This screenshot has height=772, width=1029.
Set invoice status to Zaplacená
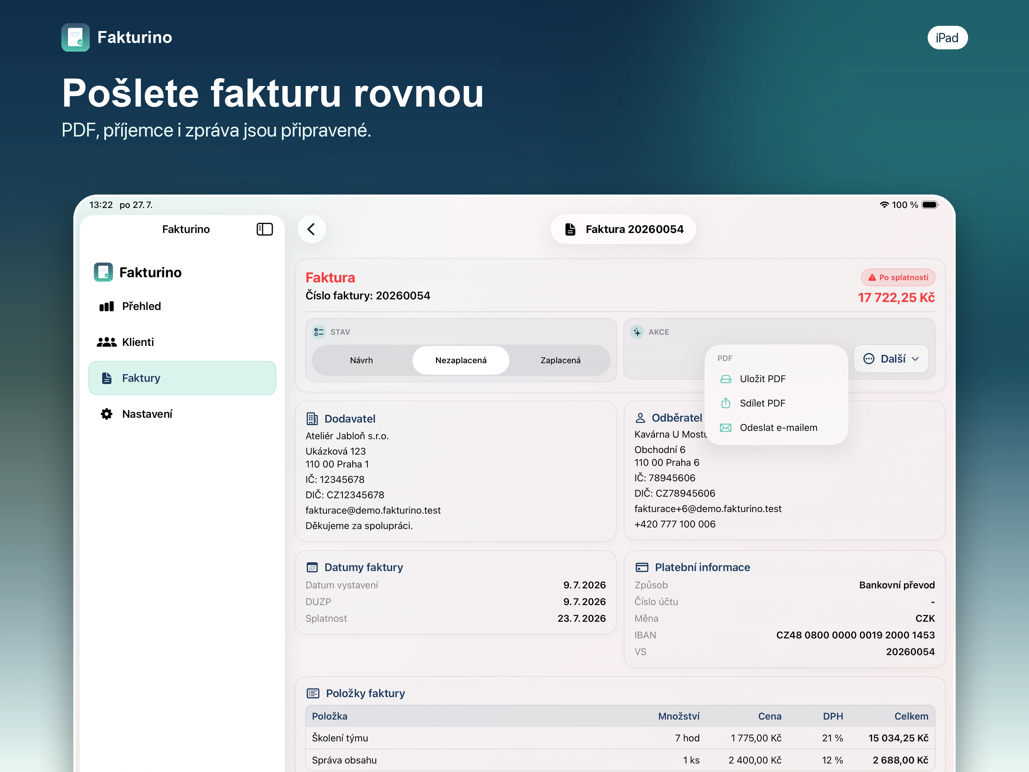[560, 360]
